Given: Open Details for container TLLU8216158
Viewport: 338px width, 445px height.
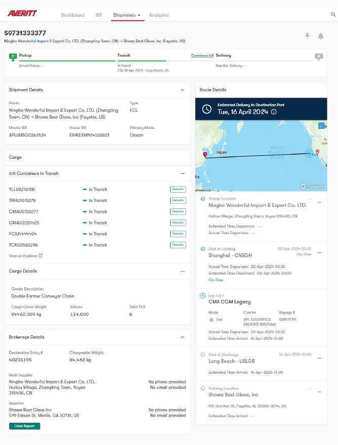Looking at the screenshot, I should (178, 190).
